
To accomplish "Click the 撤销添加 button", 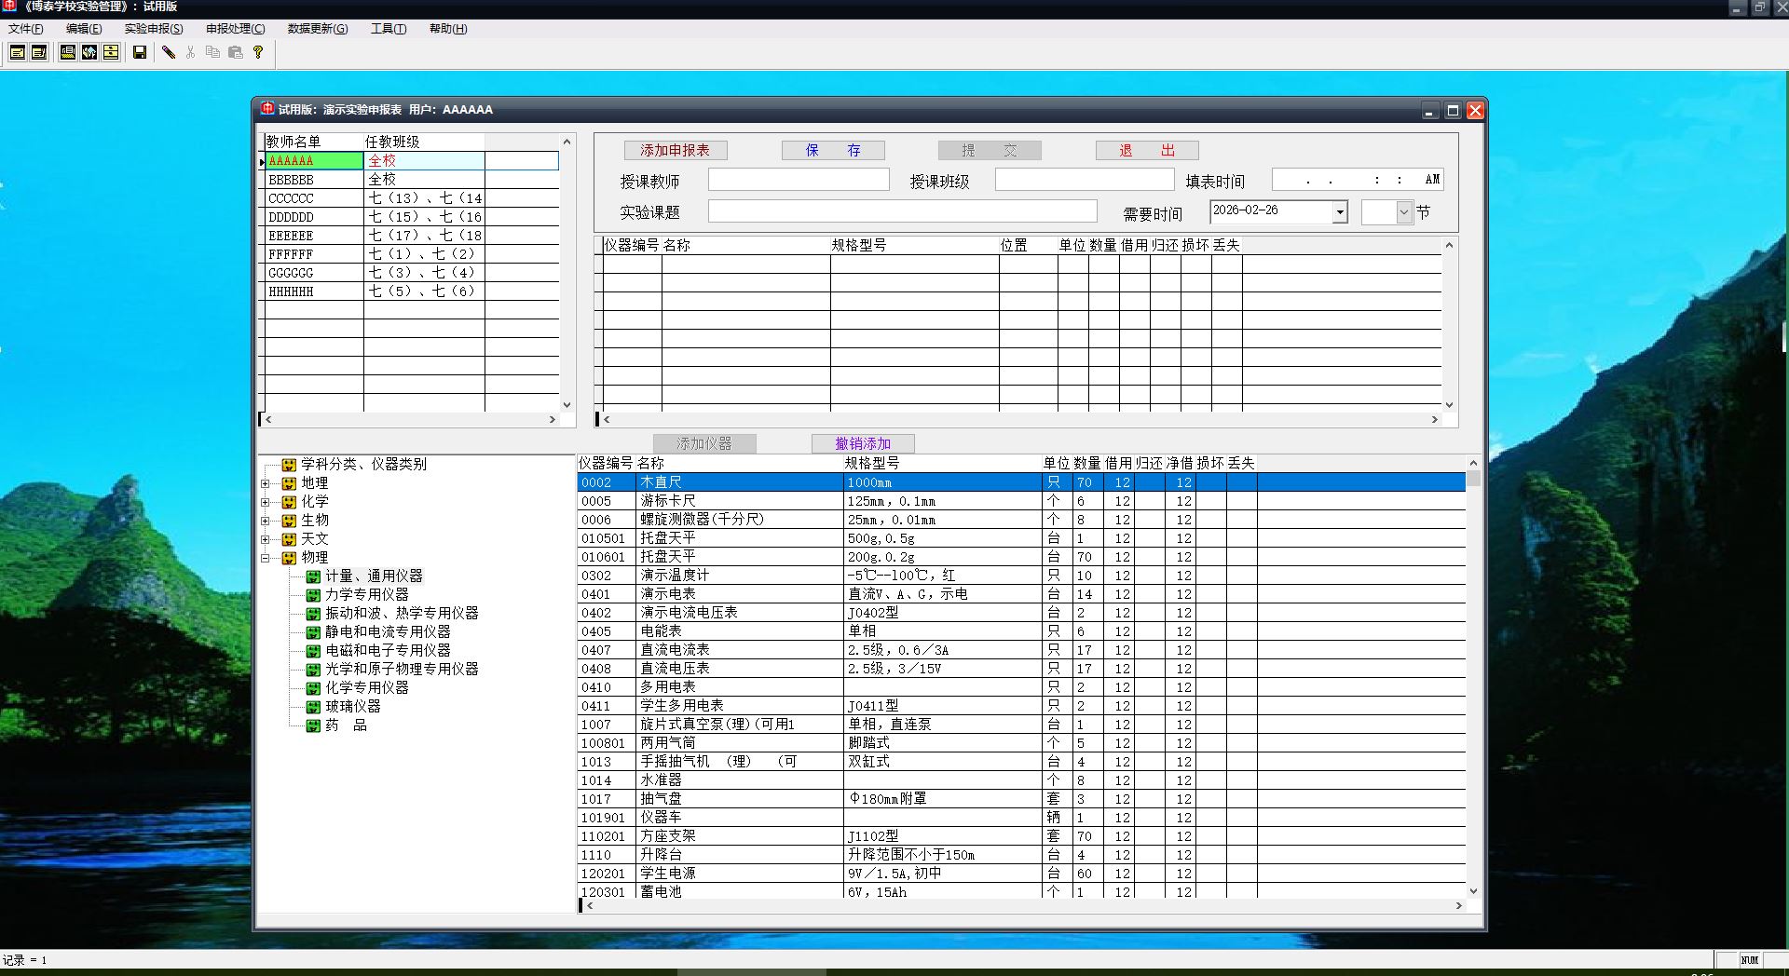I will click(x=863, y=443).
